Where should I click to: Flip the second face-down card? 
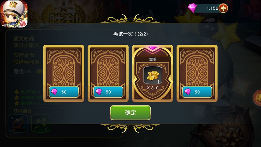click(108, 73)
